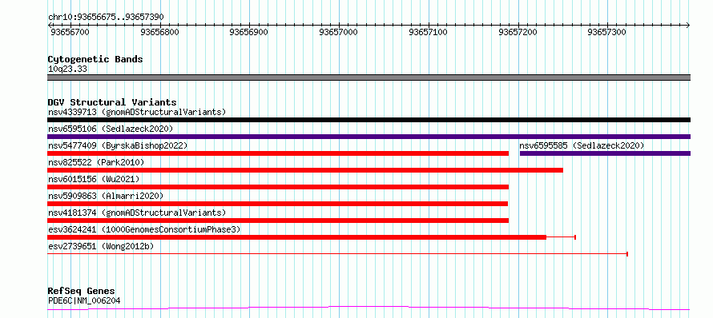Image resolution: width=713 pixels, height=318 pixels.
Task: Open the Cytogenetic Bands track heading
Action: click(x=95, y=59)
